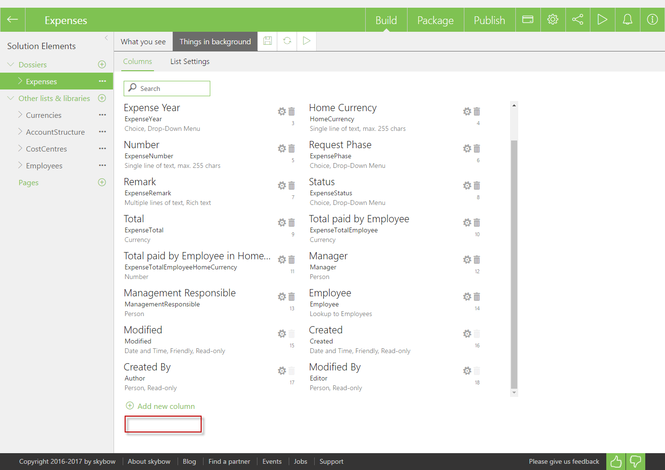
Task: Click the save icon in the toolbar
Action: [268, 41]
